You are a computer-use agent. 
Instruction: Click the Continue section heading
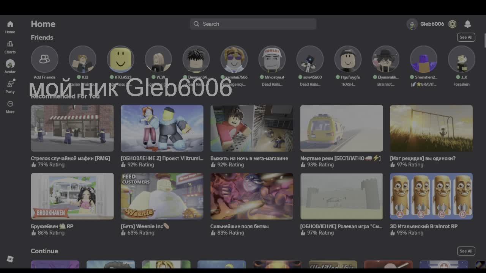pyautogui.click(x=44, y=251)
